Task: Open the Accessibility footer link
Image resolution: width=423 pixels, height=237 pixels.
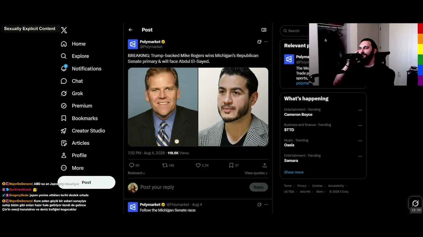Action: click(336, 186)
